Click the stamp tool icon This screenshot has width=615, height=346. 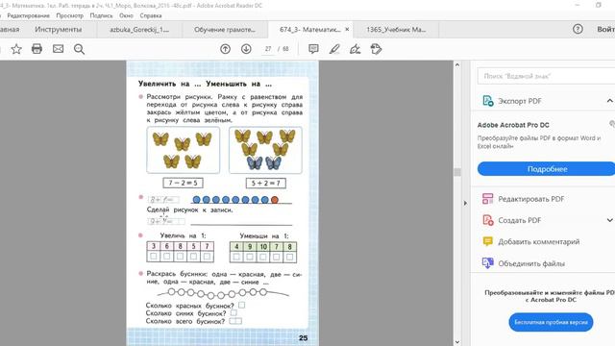(376, 49)
